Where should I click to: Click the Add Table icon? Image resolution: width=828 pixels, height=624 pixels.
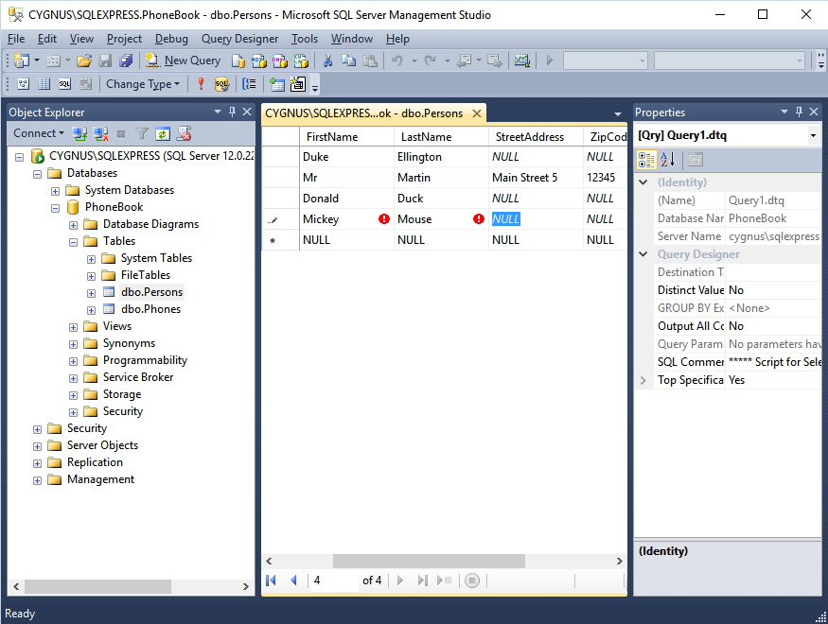click(276, 84)
